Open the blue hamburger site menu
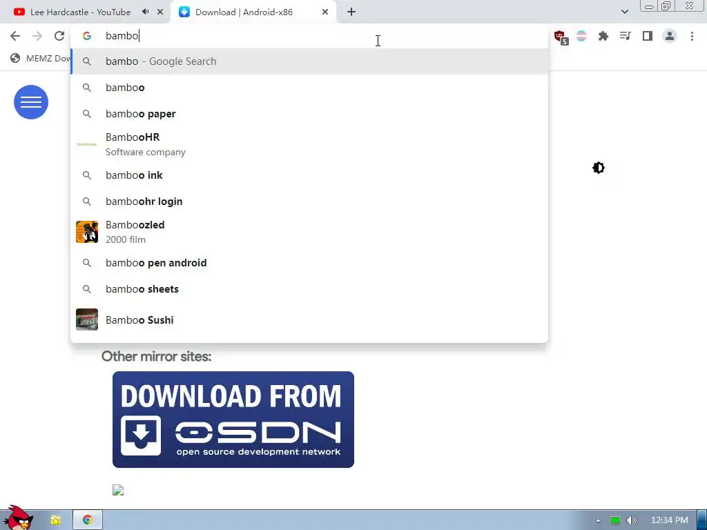Screen dimensions: 707x530 click(x=31, y=102)
